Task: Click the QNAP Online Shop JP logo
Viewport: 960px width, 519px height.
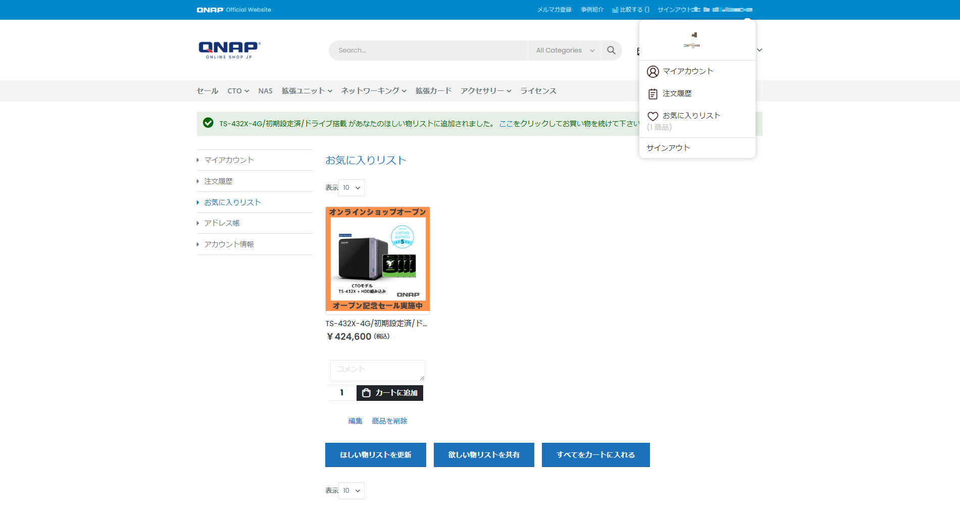Action: coord(229,50)
